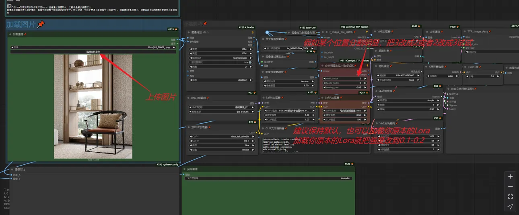Open the 放大模型名称 4x_NMKD-Siax_200k dropdown

point(288,48)
